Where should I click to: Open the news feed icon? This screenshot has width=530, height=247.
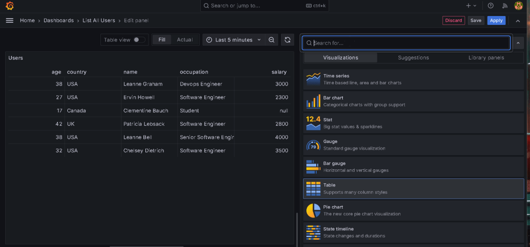pos(505,6)
